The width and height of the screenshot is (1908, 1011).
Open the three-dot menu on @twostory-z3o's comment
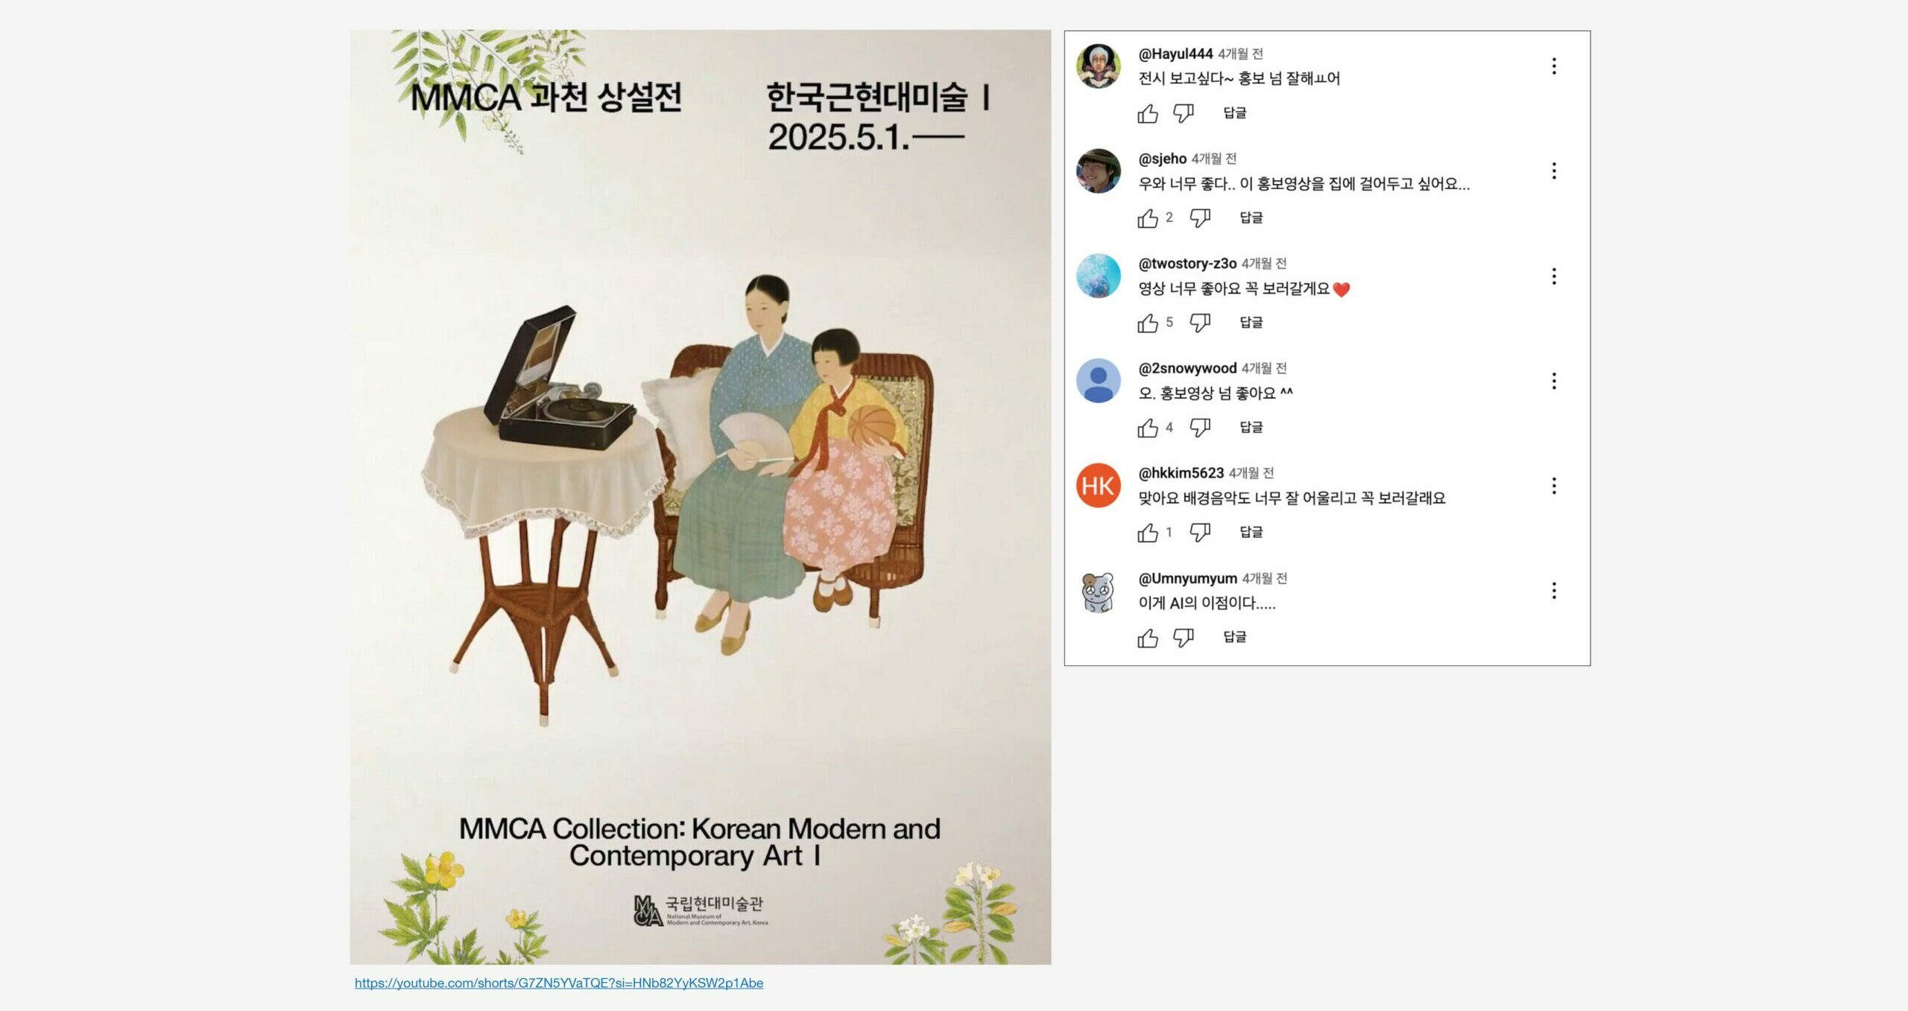[1554, 276]
